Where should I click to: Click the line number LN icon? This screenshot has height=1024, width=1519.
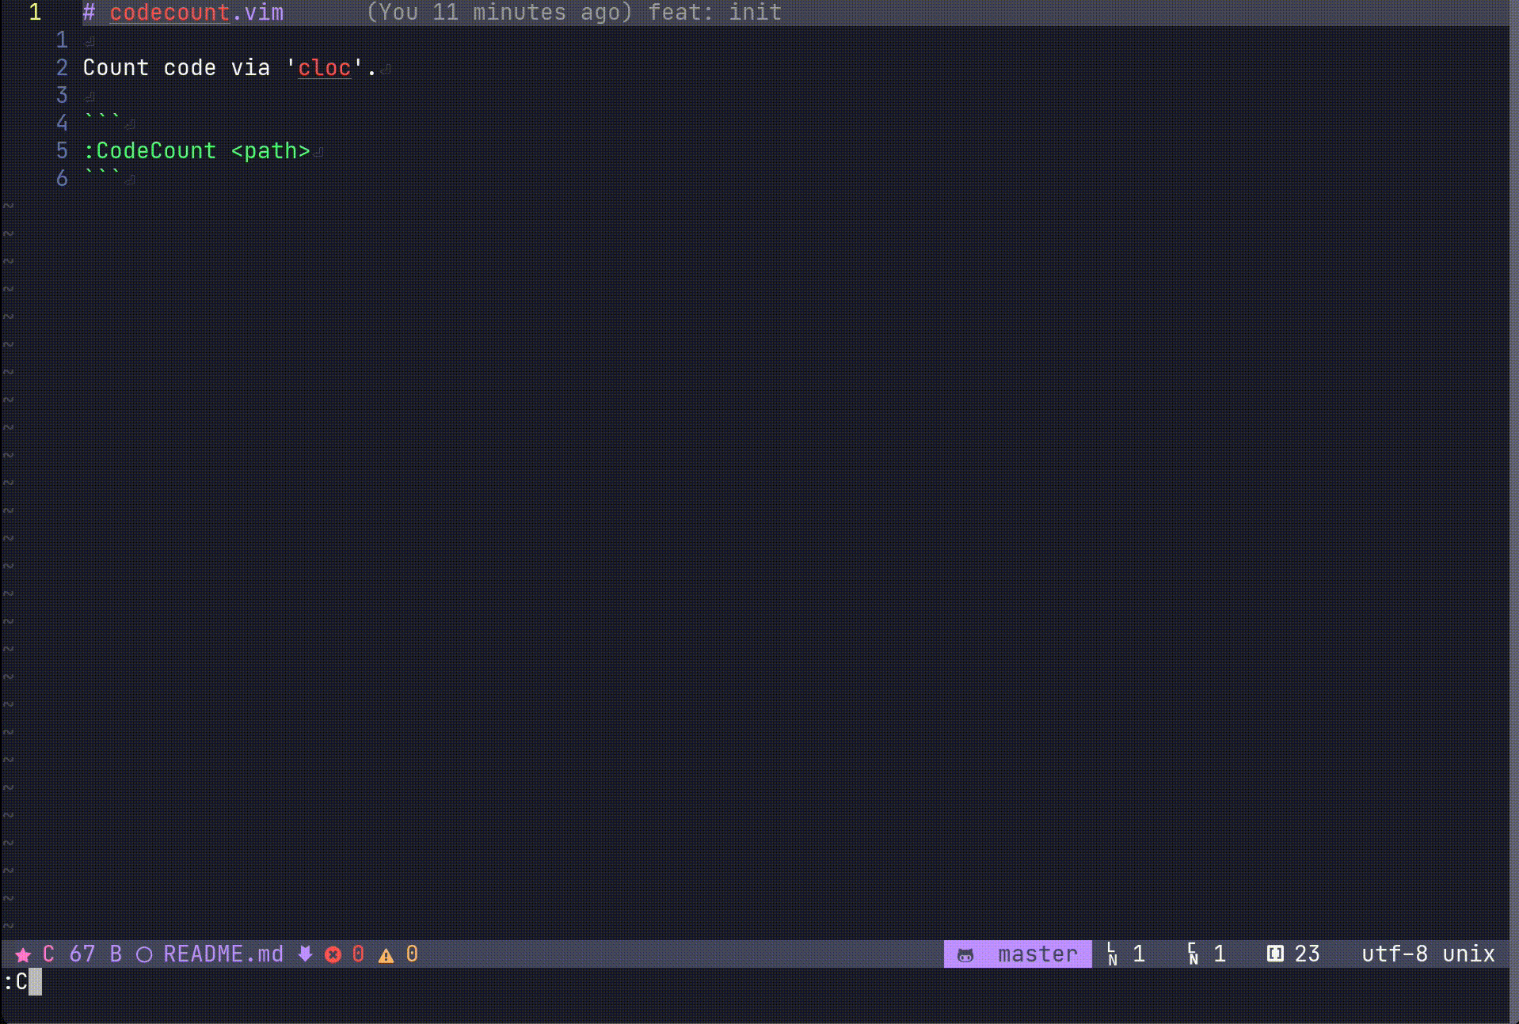(x=1112, y=954)
